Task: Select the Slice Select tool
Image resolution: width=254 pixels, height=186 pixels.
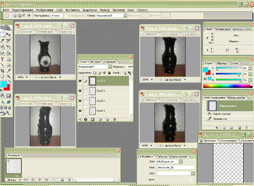Action: [x=8, y=41]
